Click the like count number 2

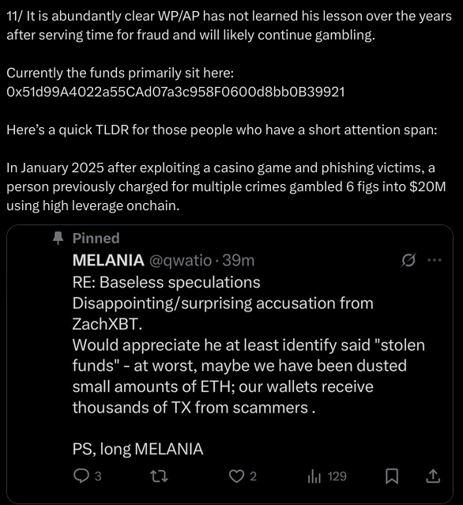click(254, 477)
